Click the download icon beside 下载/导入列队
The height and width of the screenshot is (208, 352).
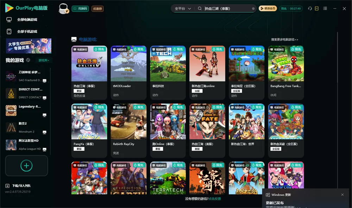click(x=7, y=186)
